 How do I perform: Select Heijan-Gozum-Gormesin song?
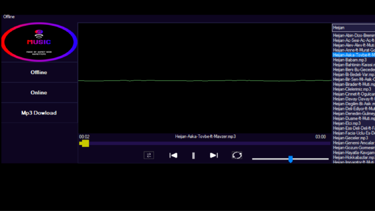pos(354,148)
